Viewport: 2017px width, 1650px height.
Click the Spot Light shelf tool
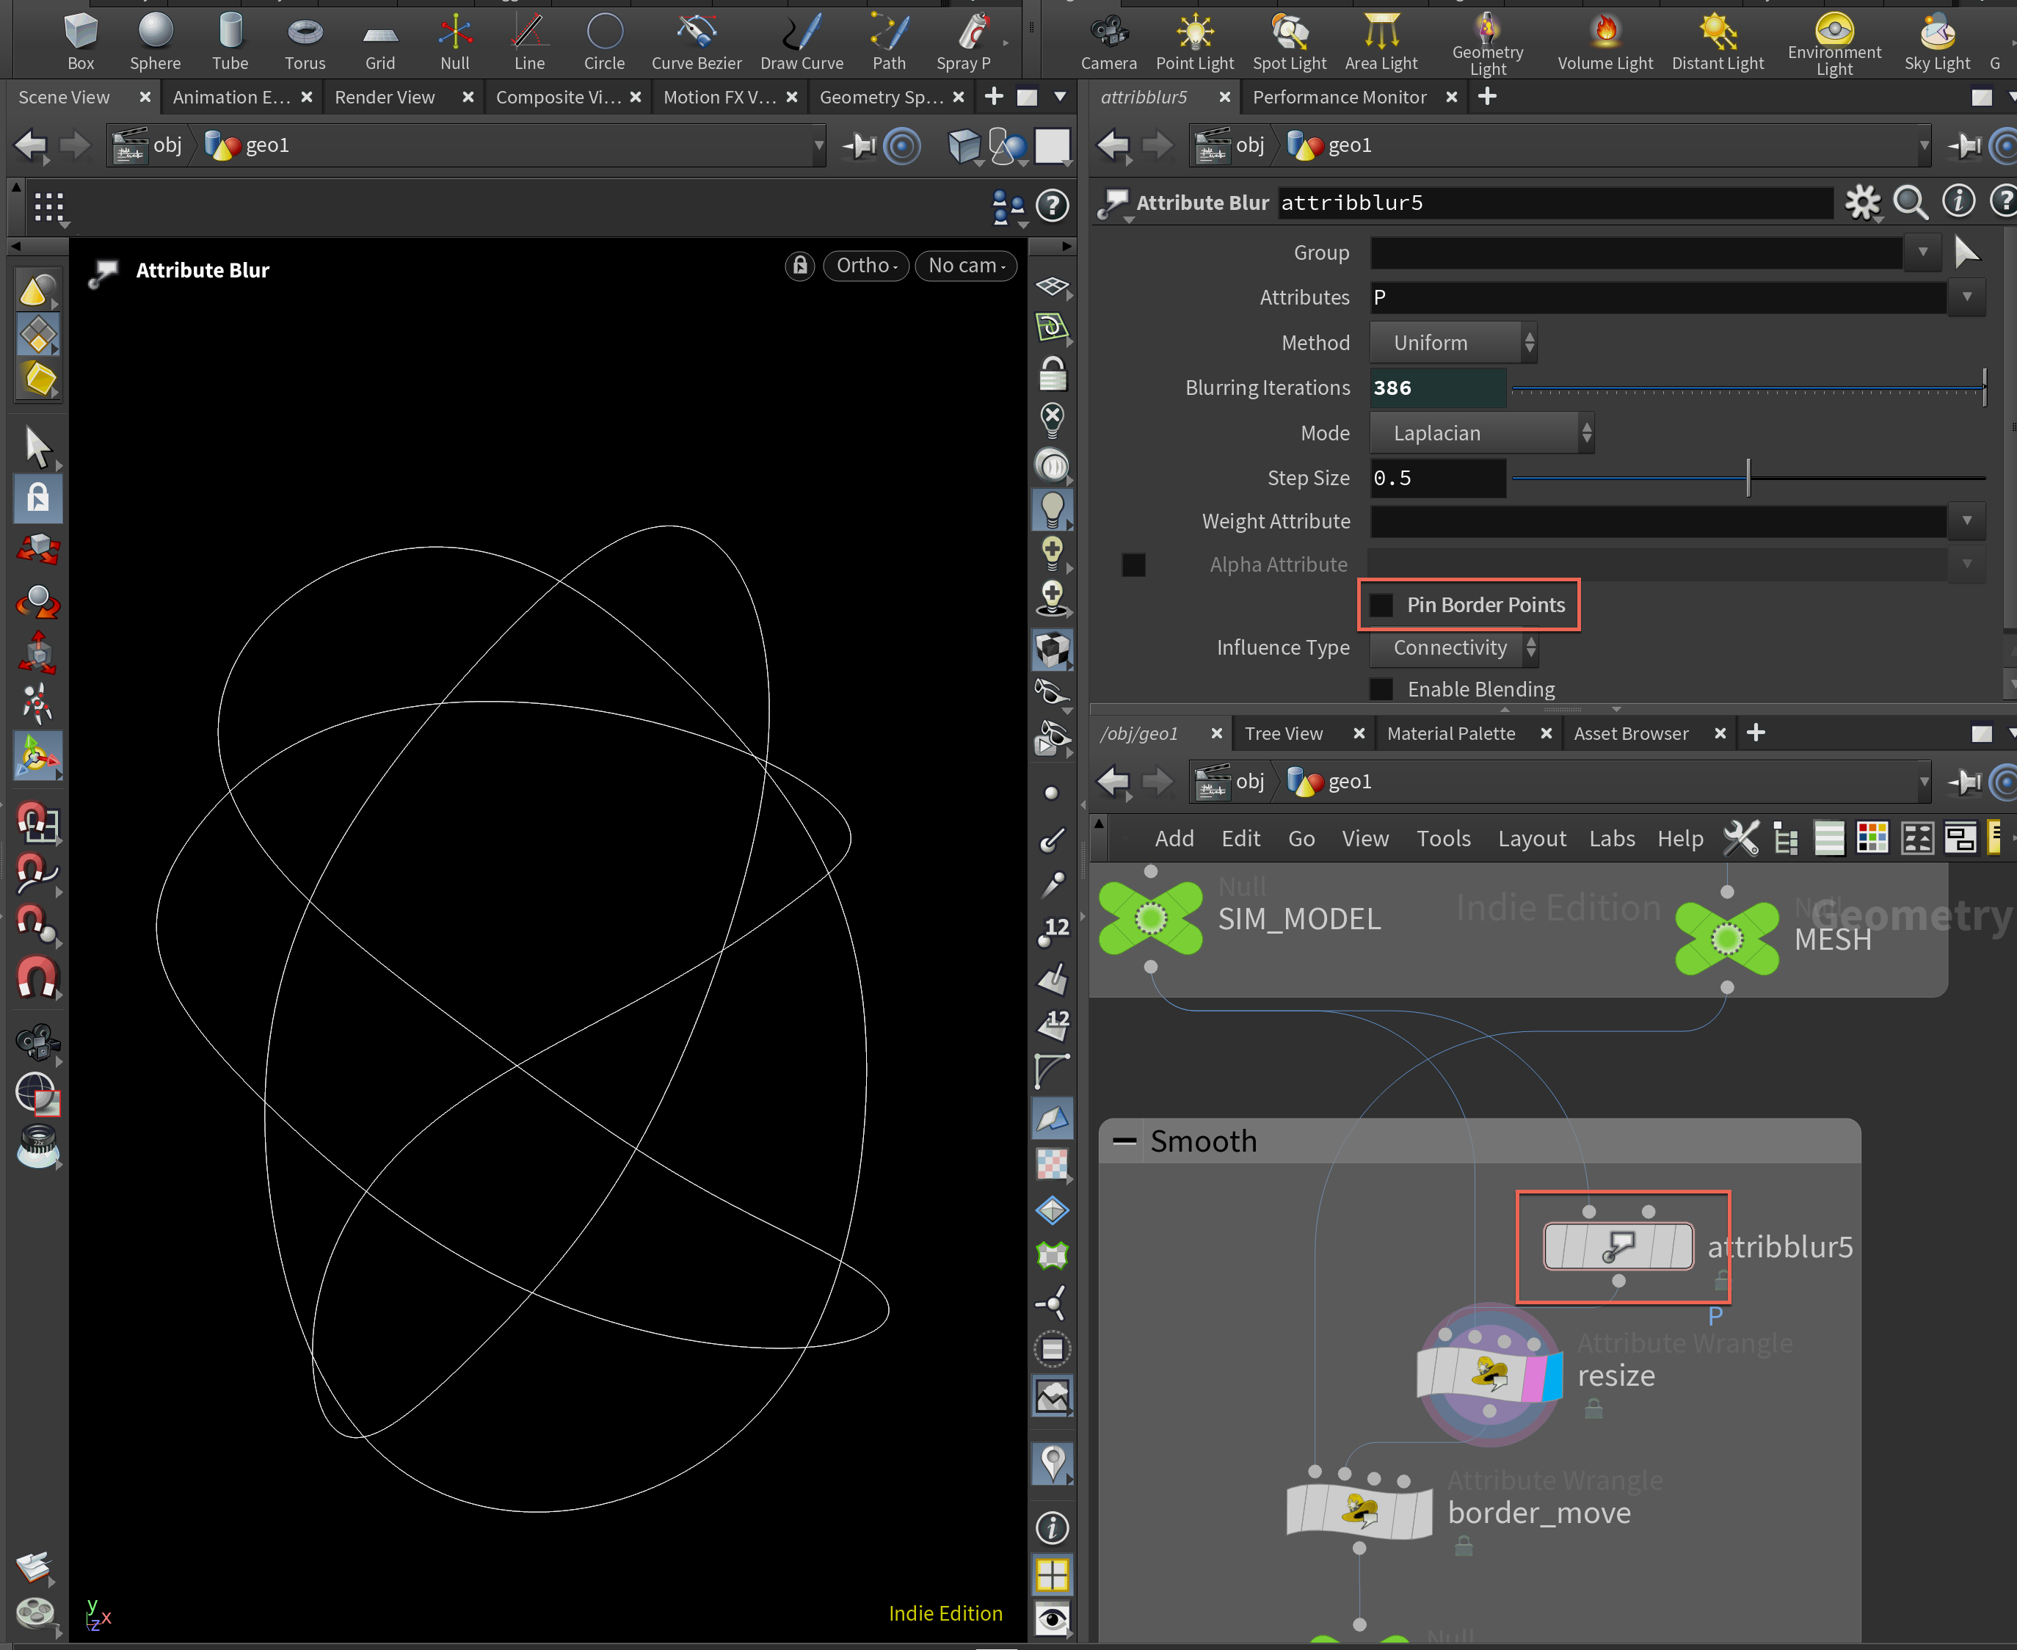1288,41
